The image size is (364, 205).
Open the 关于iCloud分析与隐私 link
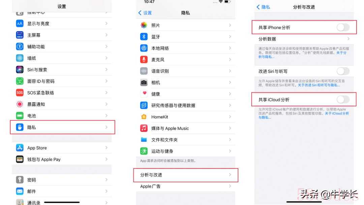[x=304, y=115]
